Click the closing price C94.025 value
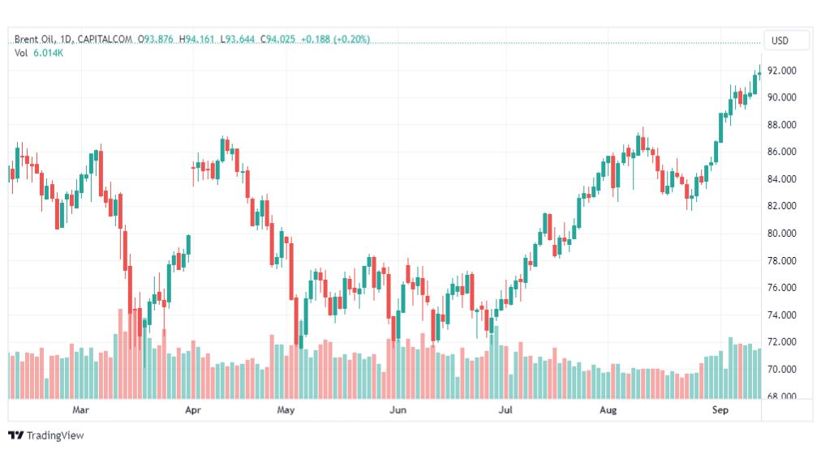This screenshot has height=450, width=821. tap(278, 39)
